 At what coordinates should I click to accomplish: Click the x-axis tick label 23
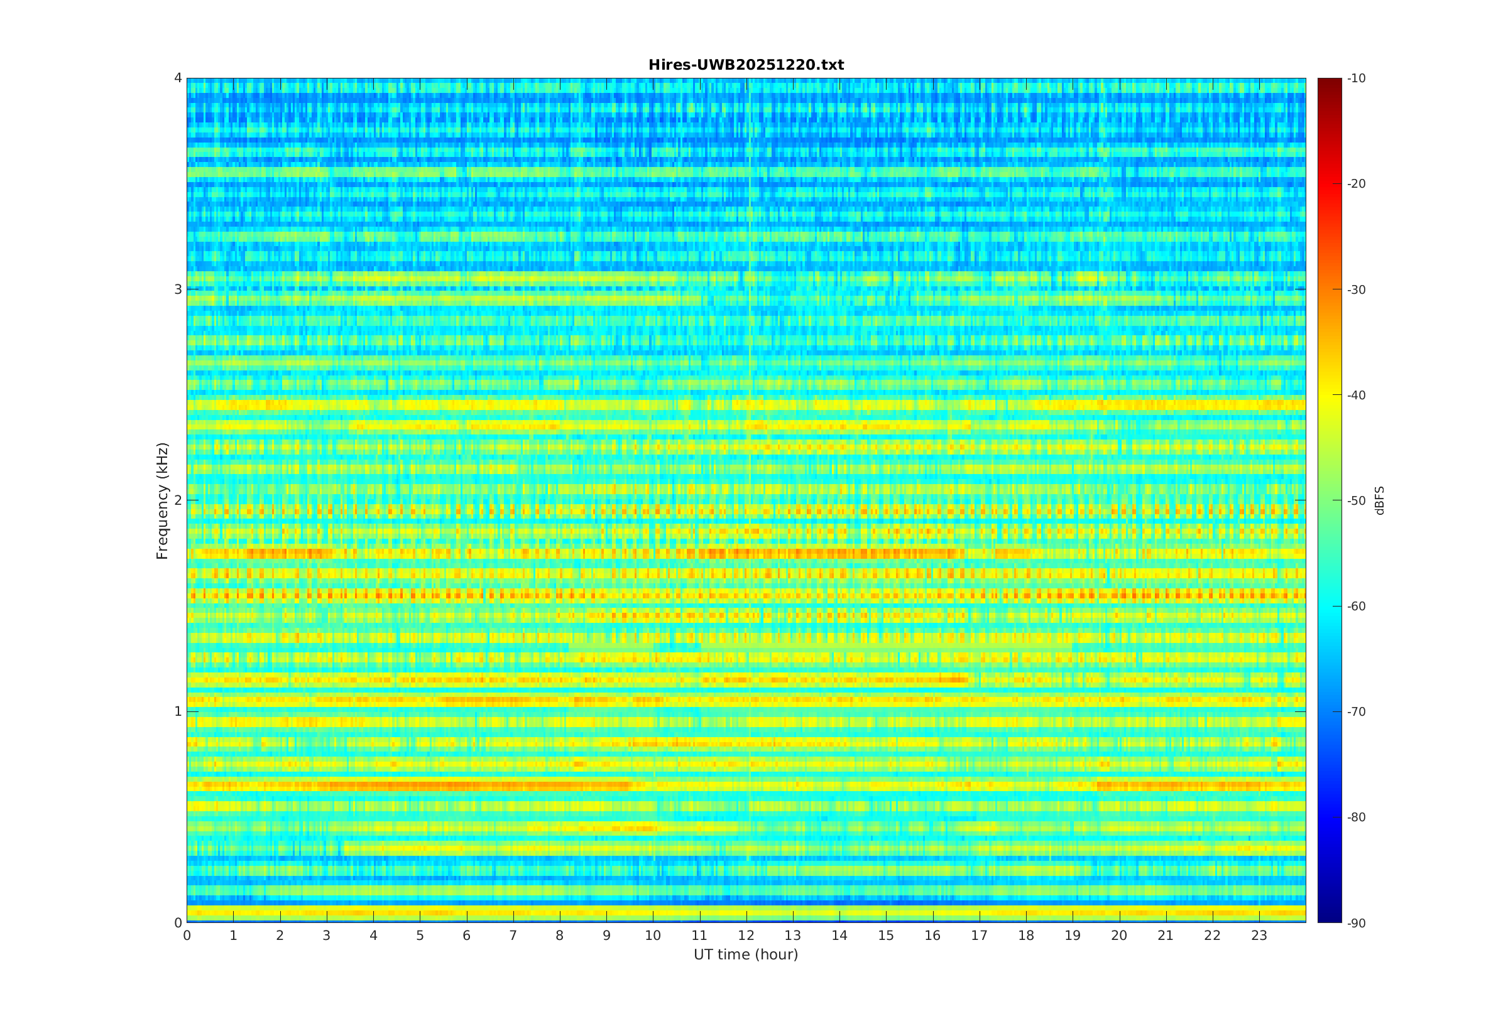[x=1259, y=936]
